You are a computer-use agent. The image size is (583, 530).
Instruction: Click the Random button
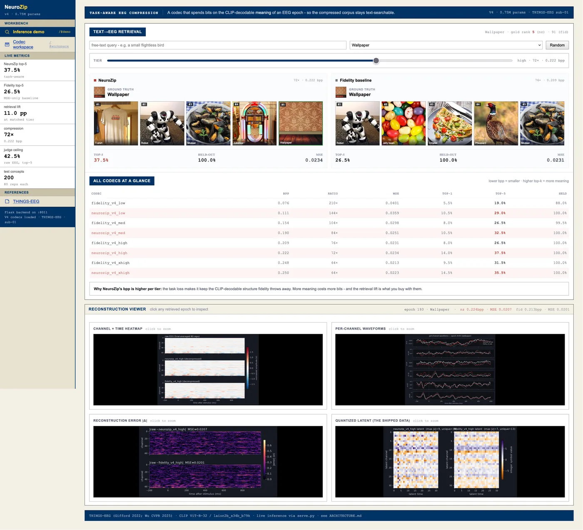click(x=557, y=45)
